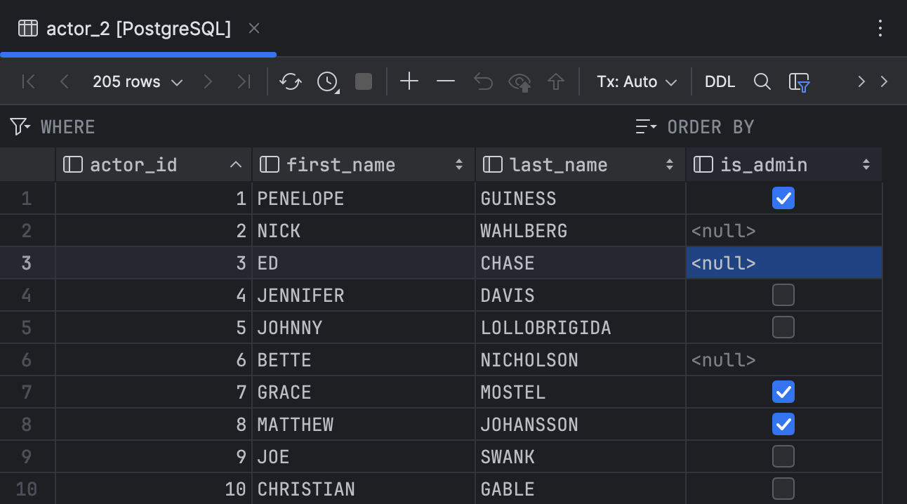Uncheck is_admin for PENELOPE GUINESS
This screenshot has height=504, width=907.
point(783,198)
